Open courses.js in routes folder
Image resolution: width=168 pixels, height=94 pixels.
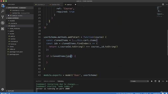click(x=20, y=41)
